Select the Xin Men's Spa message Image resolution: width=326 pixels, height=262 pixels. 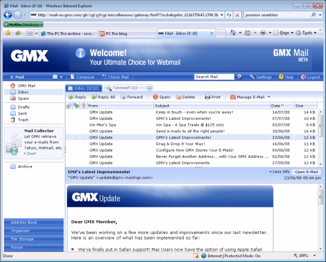[x=191, y=125]
